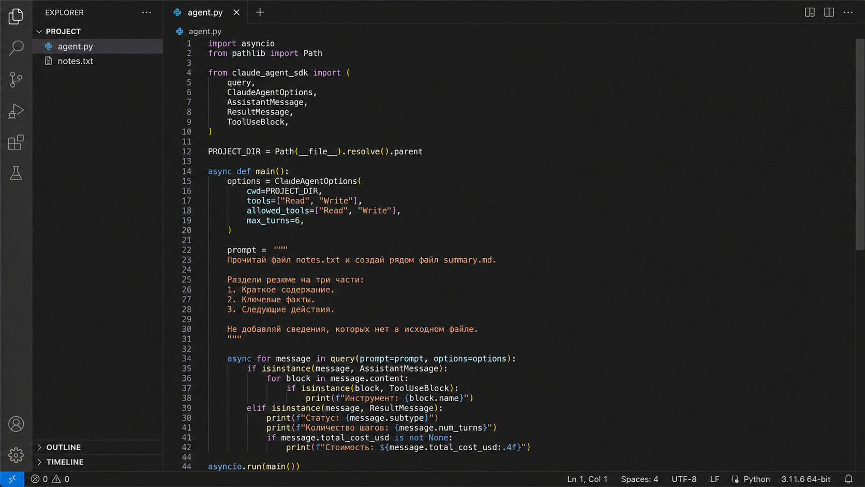The height and width of the screenshot is (487, 865).
Task: Click agent.py in the breadcrumb
Action: click(205, 32)
